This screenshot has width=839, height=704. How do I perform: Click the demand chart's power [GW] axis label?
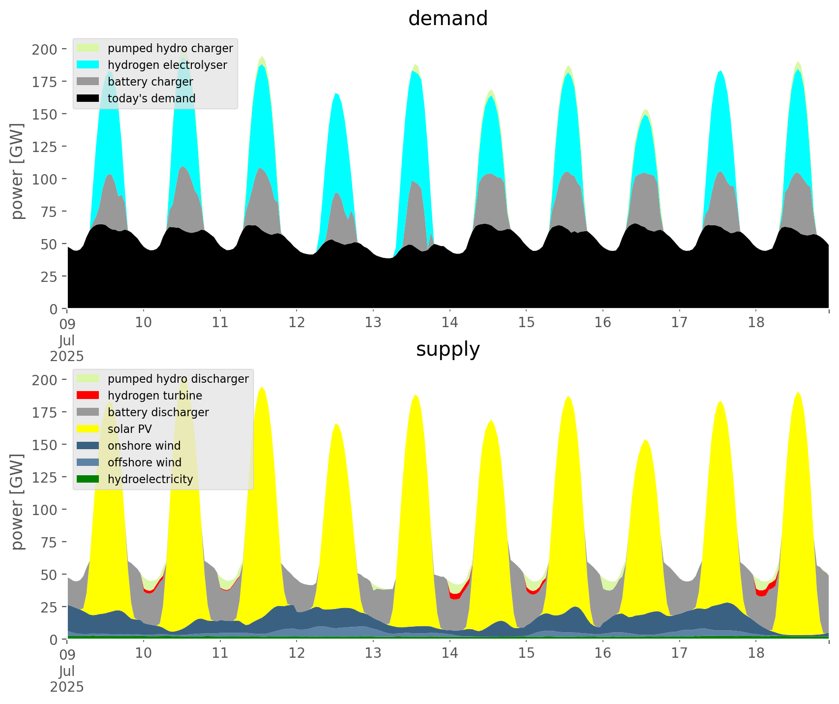click(17, 171)
